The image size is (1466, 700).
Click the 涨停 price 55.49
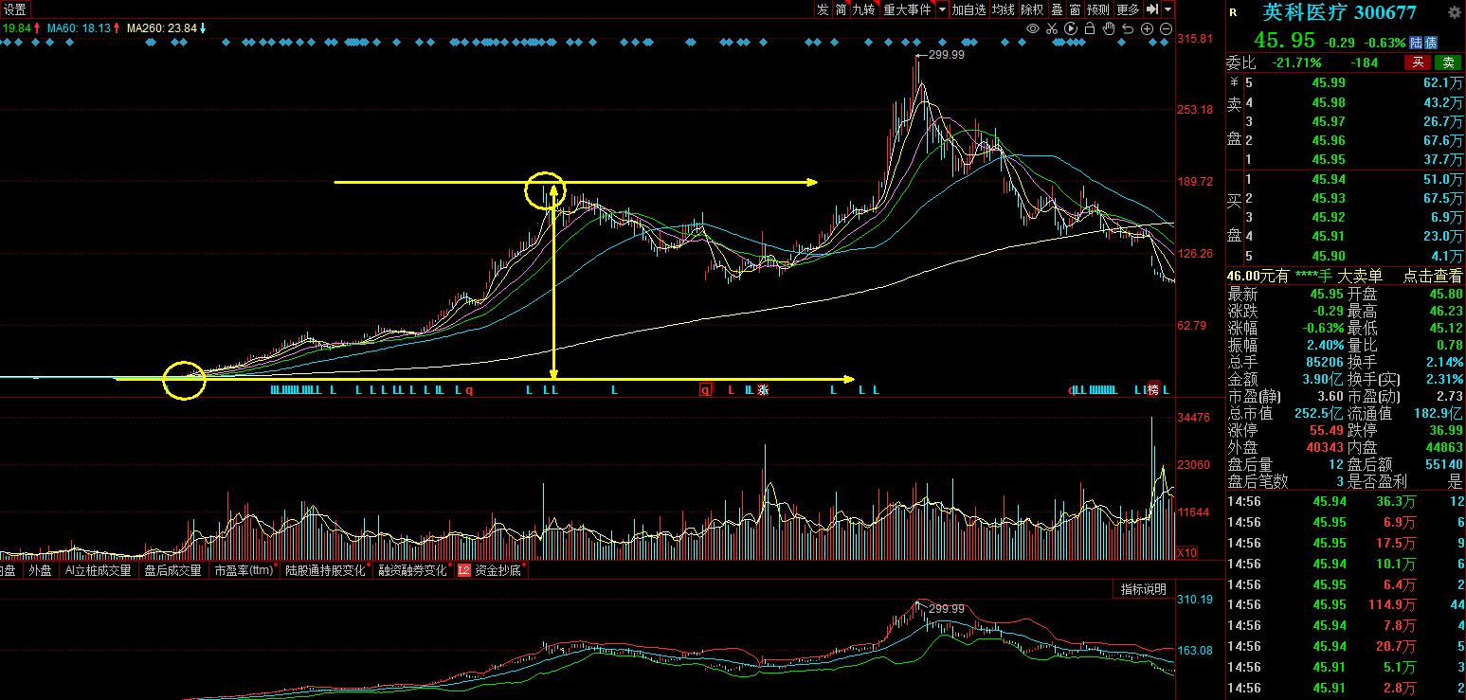(x=1327, y=430)
